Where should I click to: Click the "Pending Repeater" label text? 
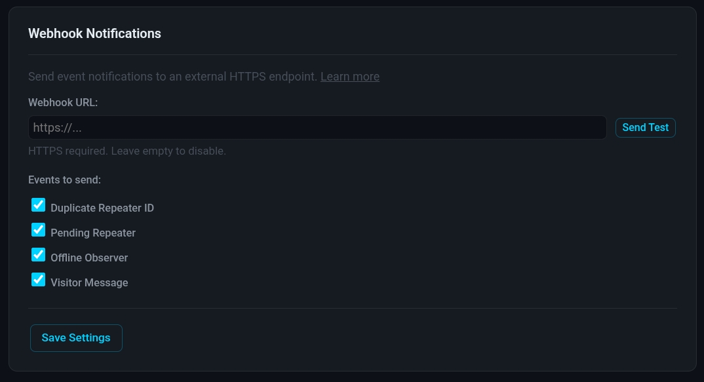93,233
